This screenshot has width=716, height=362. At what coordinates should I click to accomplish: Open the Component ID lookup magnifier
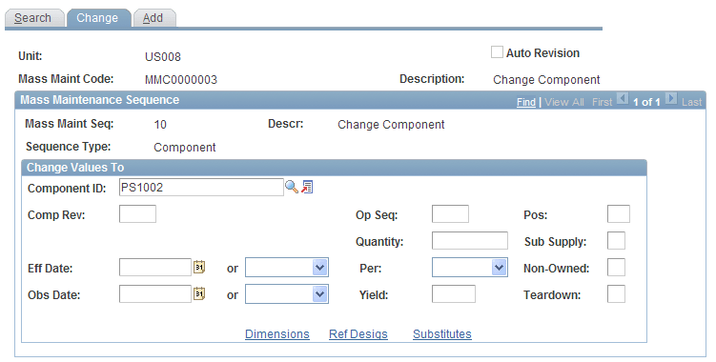pyautogui.click(x=292, y=187)
